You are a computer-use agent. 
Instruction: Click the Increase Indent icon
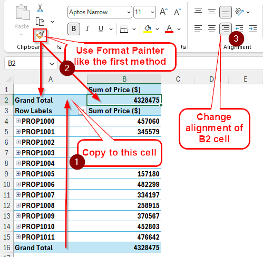pyautogui.click(x=253, y=28)
